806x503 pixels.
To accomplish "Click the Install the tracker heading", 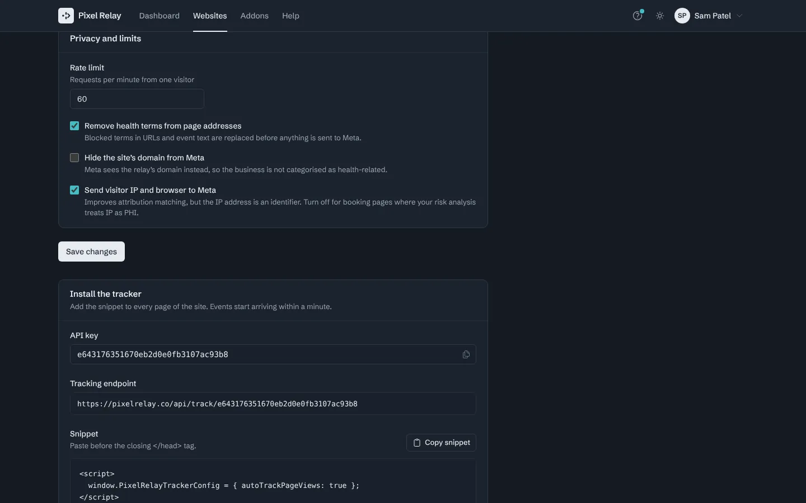I will pos(106,294).
